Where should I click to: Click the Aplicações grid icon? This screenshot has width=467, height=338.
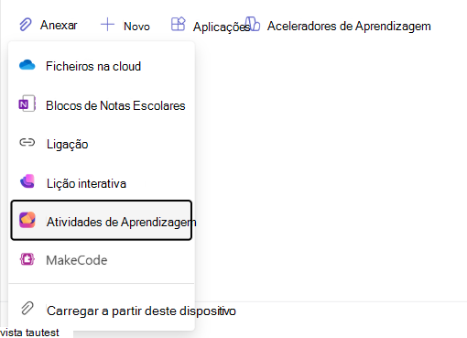click(179, 24)
